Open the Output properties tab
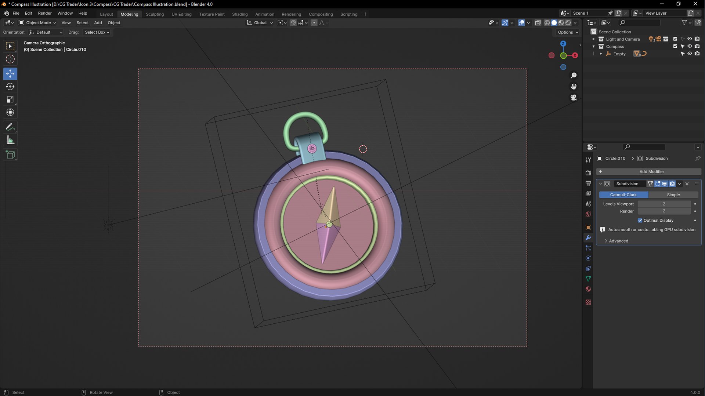This screenshot has height=396, width=705. click(588, 183)
